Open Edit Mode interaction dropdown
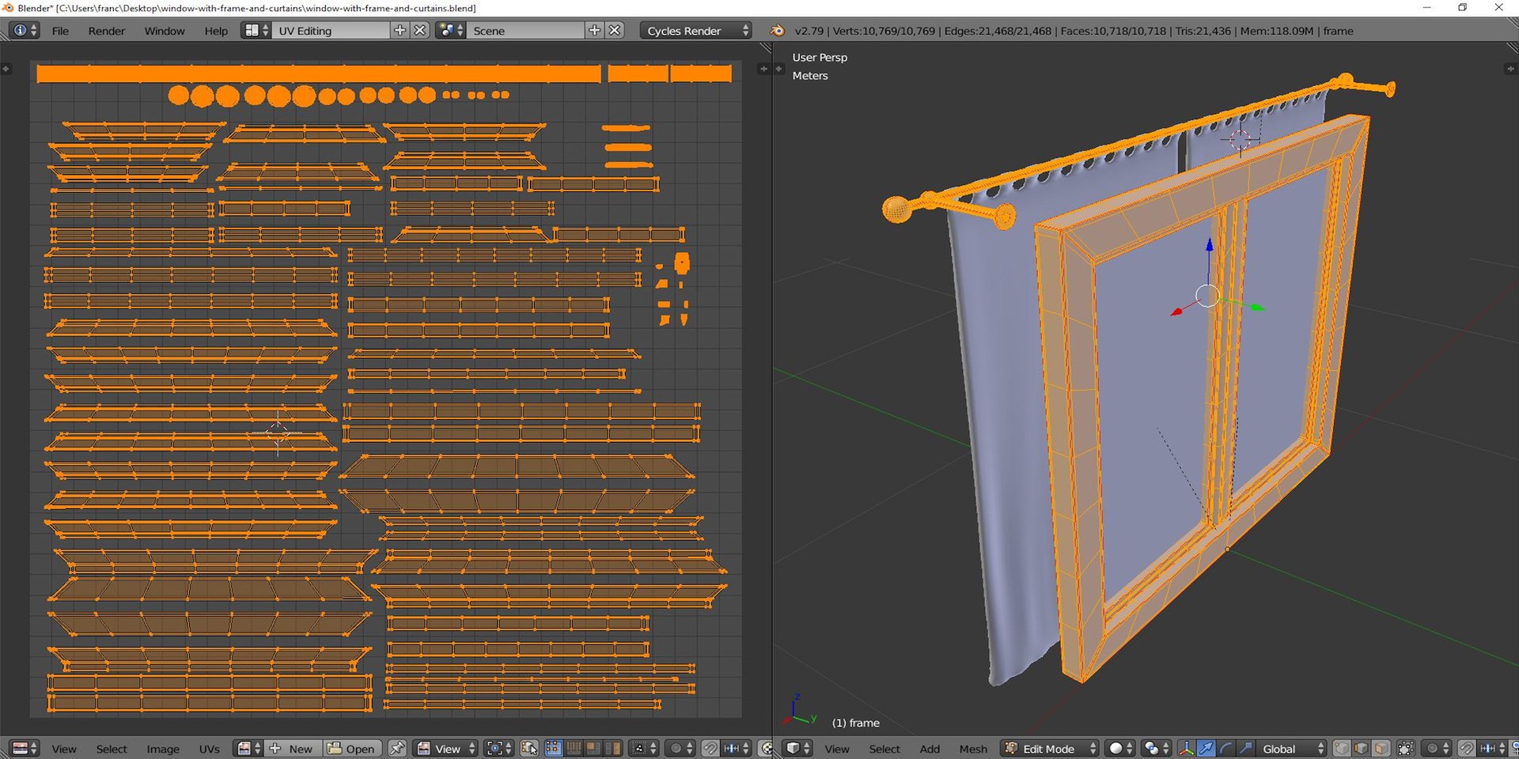 tap(1049, 749)
